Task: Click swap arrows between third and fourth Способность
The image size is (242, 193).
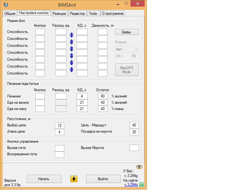Action: pos(72,49)
